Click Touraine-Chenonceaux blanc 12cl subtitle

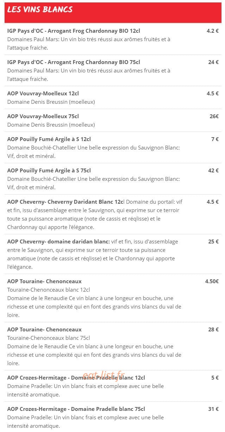[49, 290]
